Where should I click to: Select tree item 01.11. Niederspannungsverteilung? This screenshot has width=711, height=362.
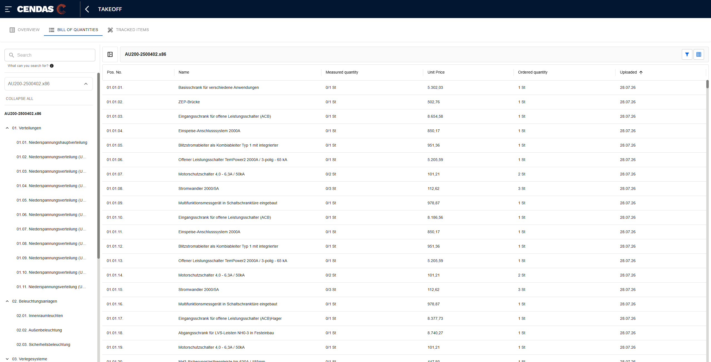51,287
